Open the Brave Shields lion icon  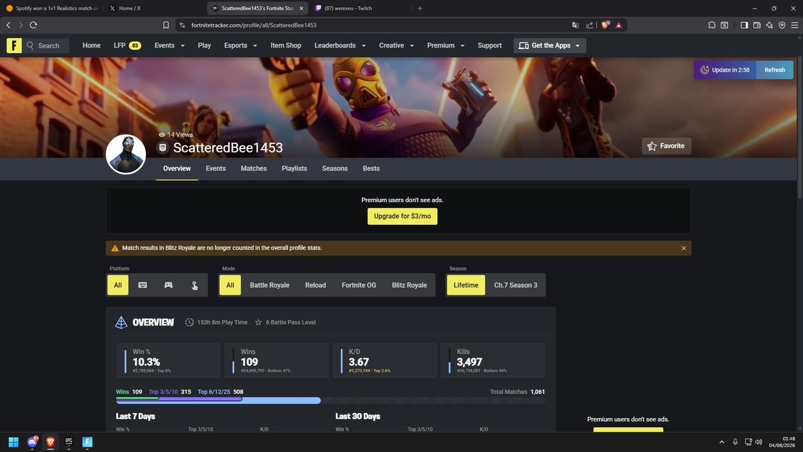[x=605, y=25]
